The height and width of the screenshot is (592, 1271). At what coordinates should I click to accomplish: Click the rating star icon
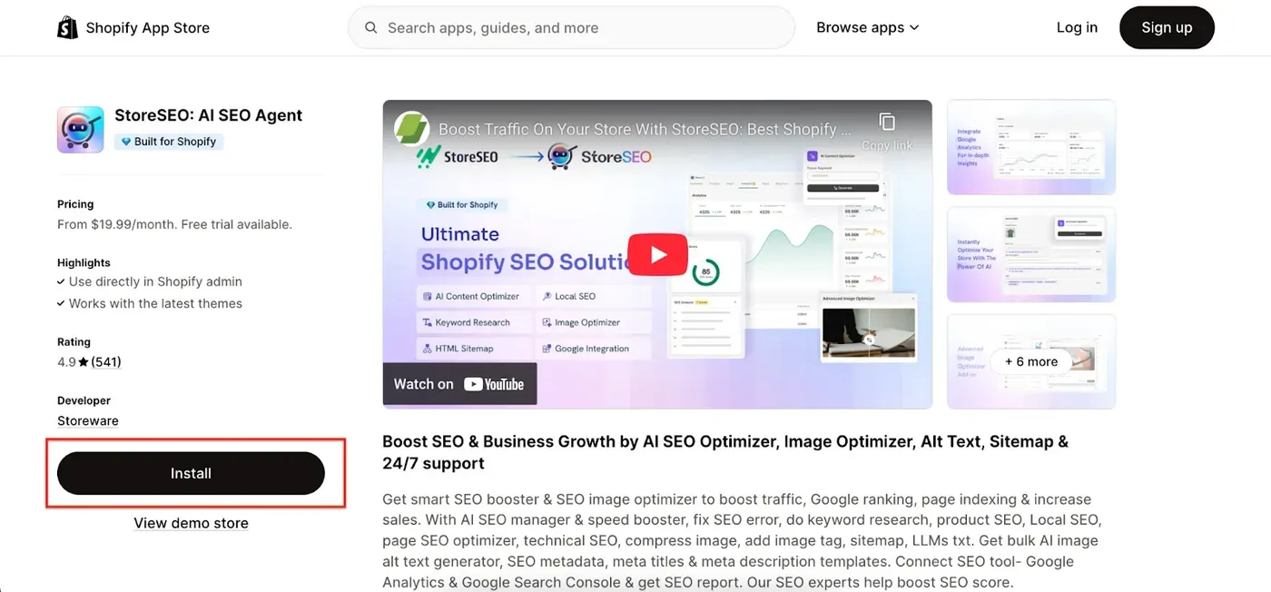[x=84, y=362]
